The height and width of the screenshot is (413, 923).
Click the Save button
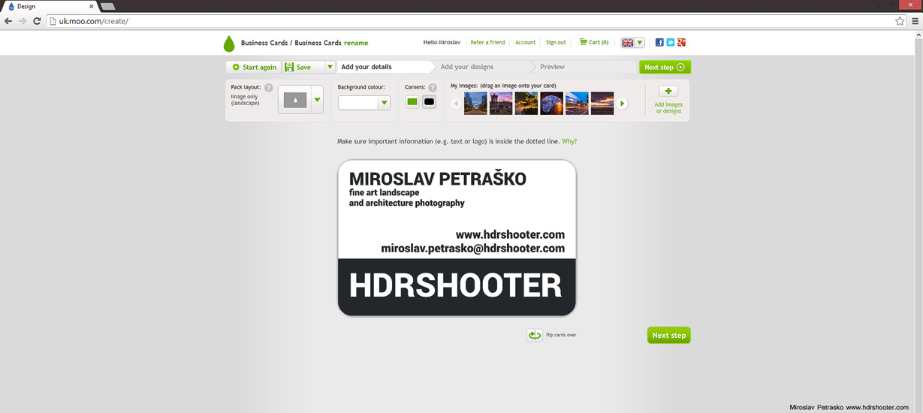pyautogui.click(x=303, y=67)
